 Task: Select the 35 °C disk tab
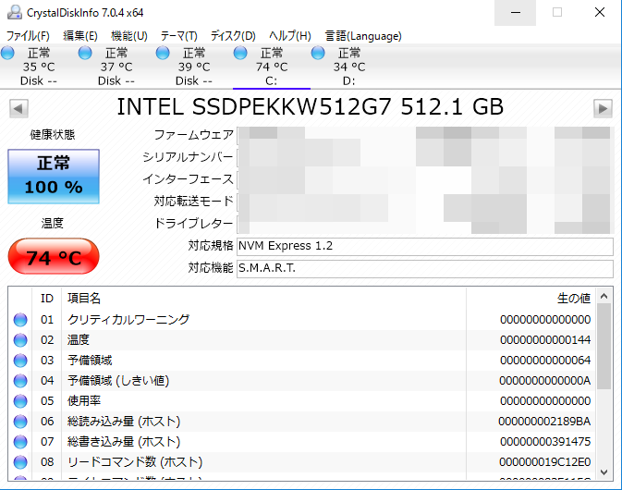click(x=39, y=67)
